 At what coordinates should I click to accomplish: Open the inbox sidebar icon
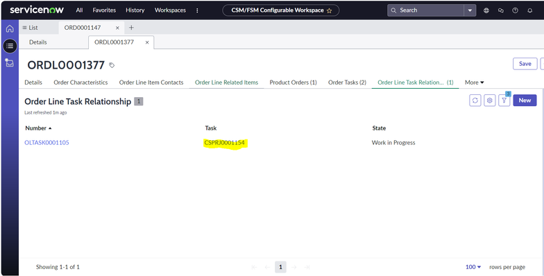point(10,62)
